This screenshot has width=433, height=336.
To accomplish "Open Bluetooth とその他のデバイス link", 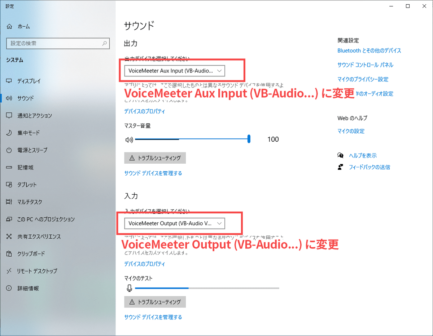I will tap(369, 50).
